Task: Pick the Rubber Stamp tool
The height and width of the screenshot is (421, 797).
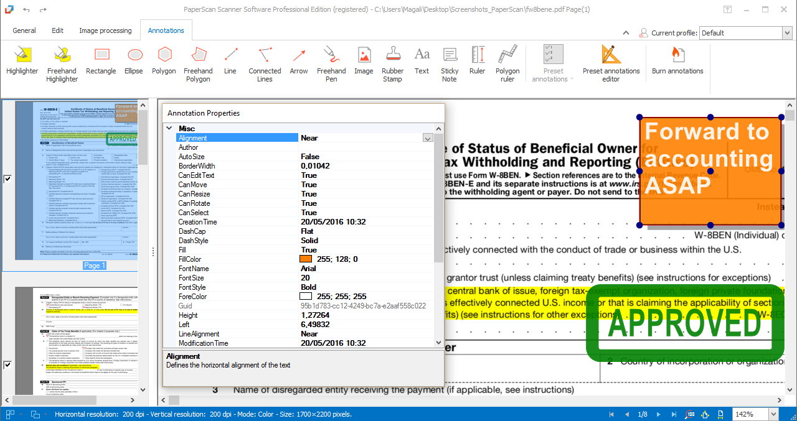Action: pyautogui.click(x=392, y=61)
